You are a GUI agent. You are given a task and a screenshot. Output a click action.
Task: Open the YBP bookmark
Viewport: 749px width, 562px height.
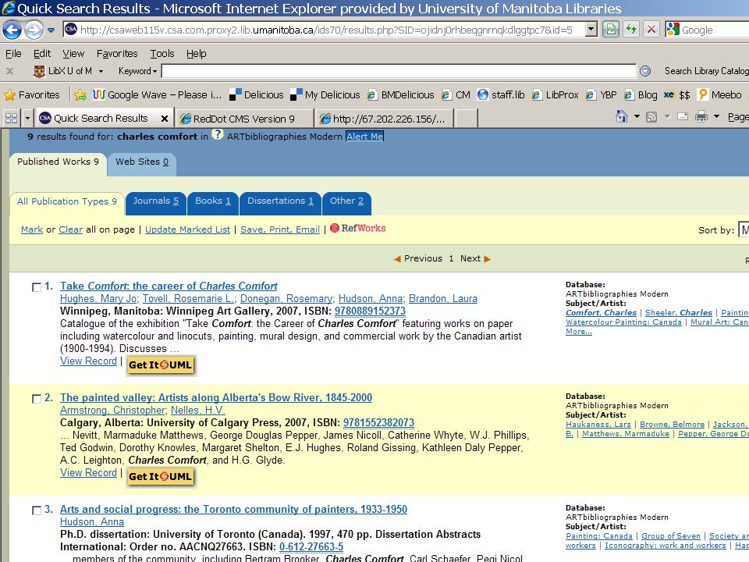601,94
